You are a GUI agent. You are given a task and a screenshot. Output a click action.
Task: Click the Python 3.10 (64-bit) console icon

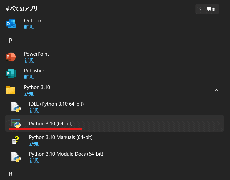coord(16,123)
